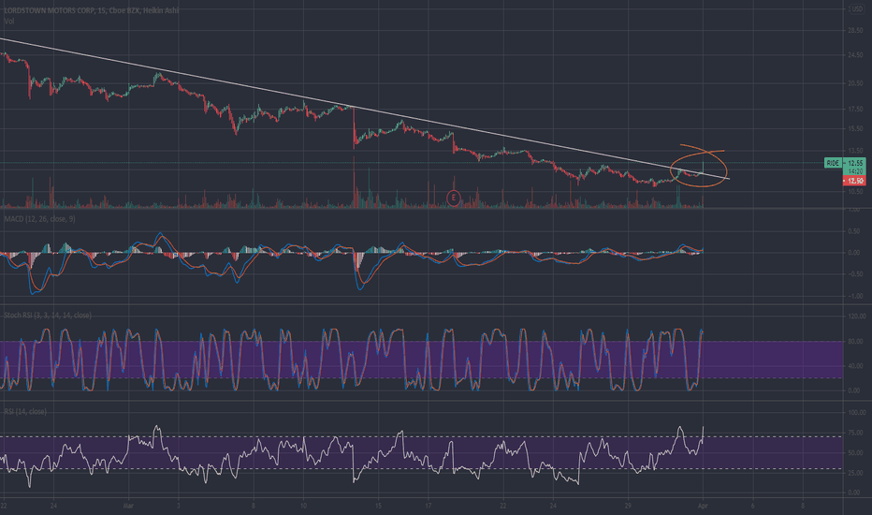This screenshot has width=872, height=515.
Task: Select the Stoch RSI (3, 3, 14, 14, close) legend
Action: click(48, 316)
